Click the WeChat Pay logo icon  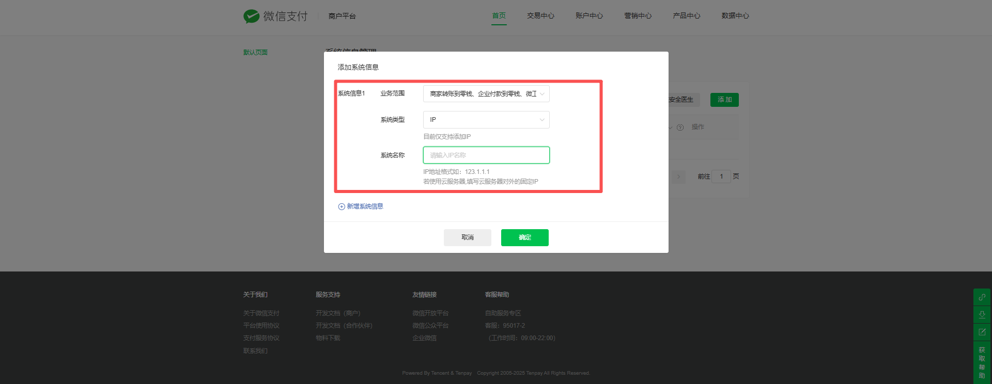(252, 16)
